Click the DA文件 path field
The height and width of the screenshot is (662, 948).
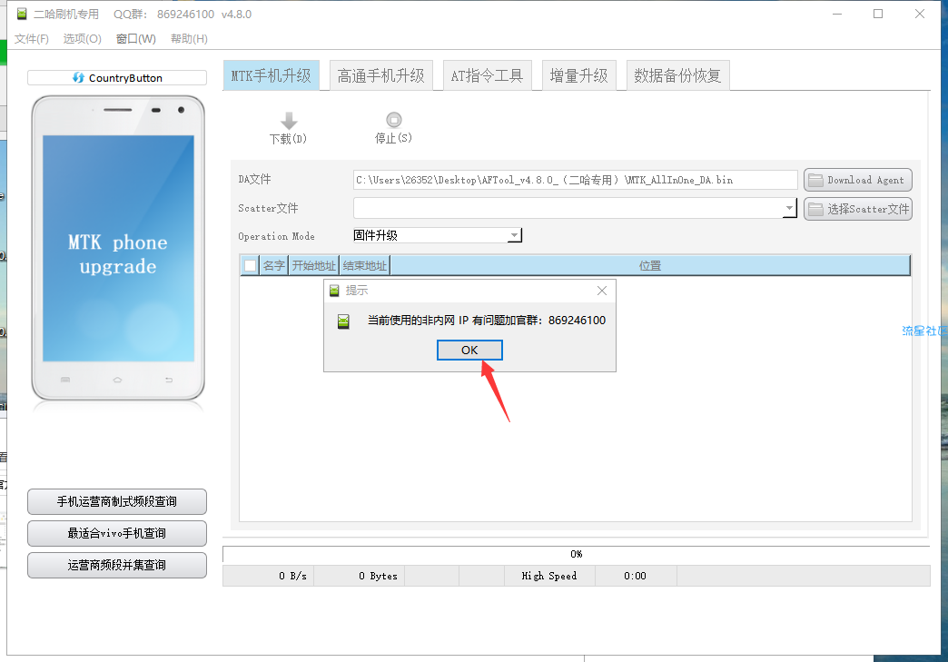click(575, 180)
